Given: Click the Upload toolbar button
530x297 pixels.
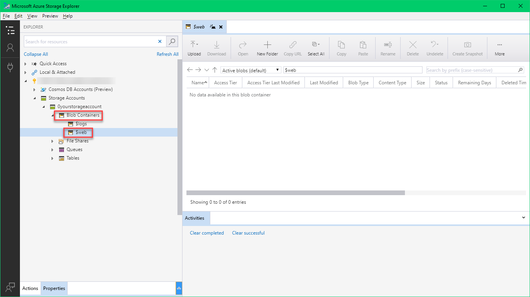Looking at the screenshot, I should pyautogui.click(x=194, y=48).
